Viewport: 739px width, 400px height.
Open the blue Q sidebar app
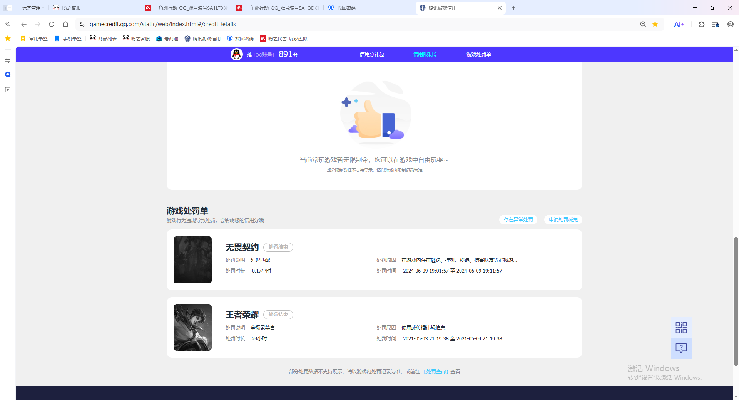coord(8,75)
